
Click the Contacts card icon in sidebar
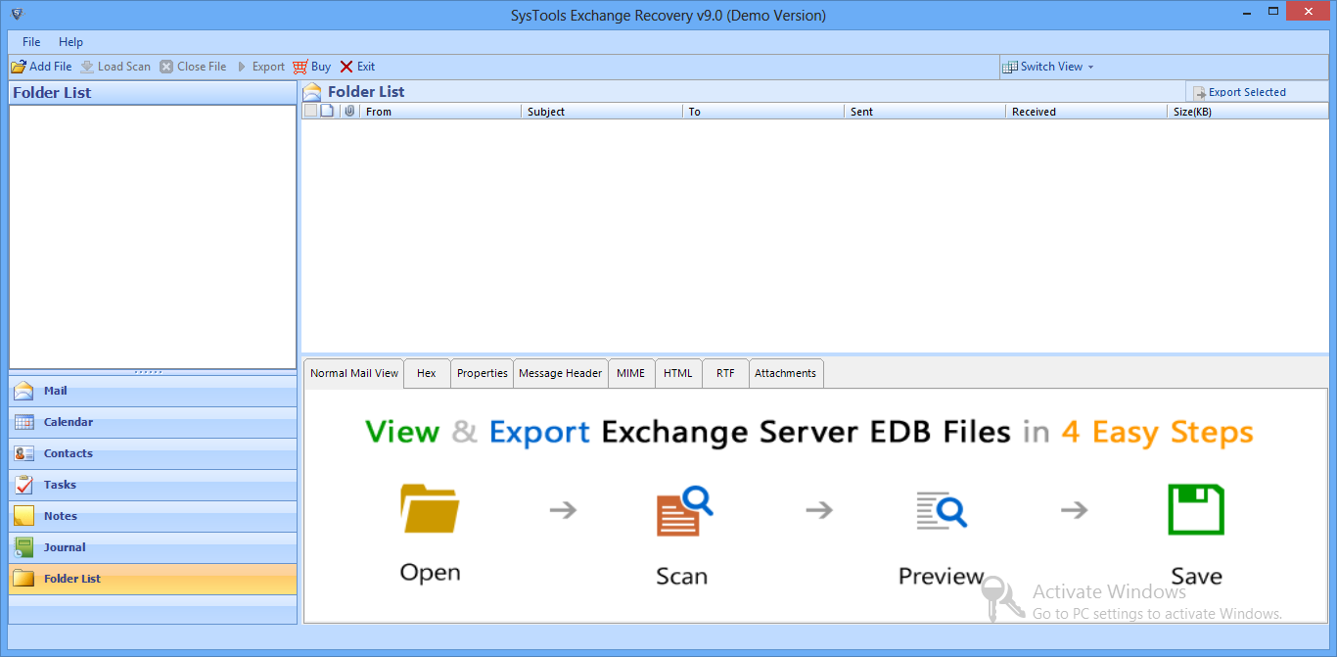(x=24, y=454)
